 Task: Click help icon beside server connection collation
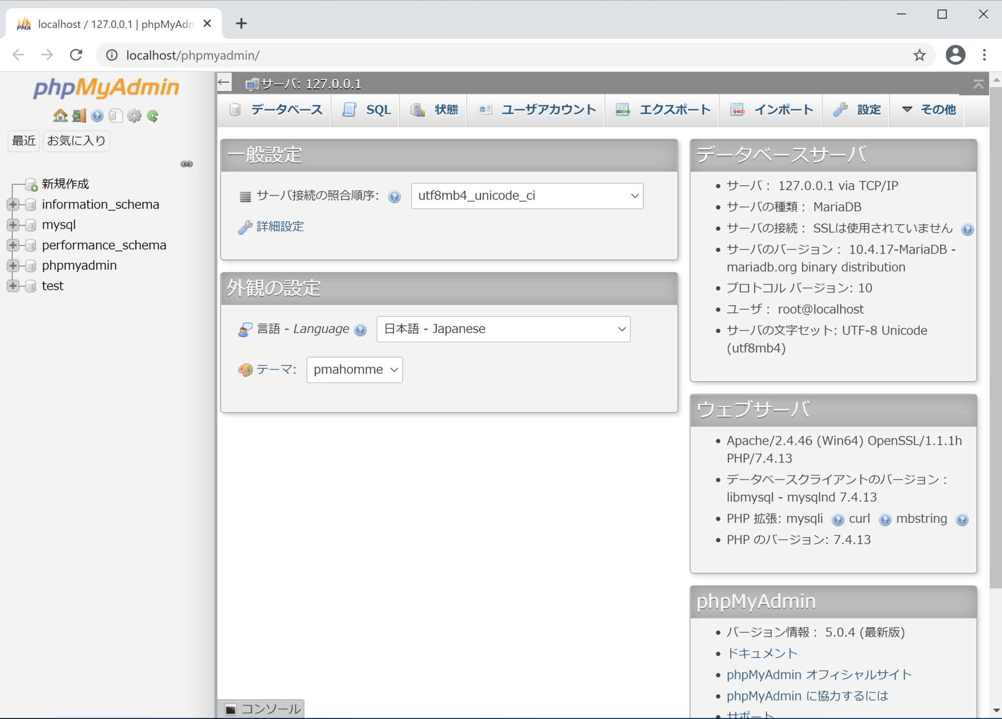394,197
